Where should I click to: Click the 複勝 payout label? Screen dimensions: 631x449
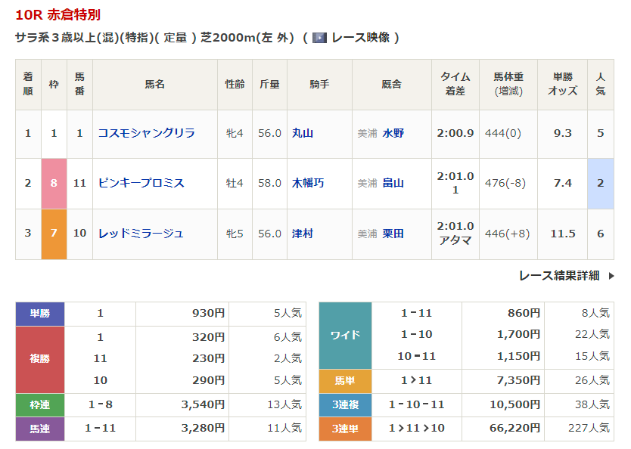pos(40,359)
